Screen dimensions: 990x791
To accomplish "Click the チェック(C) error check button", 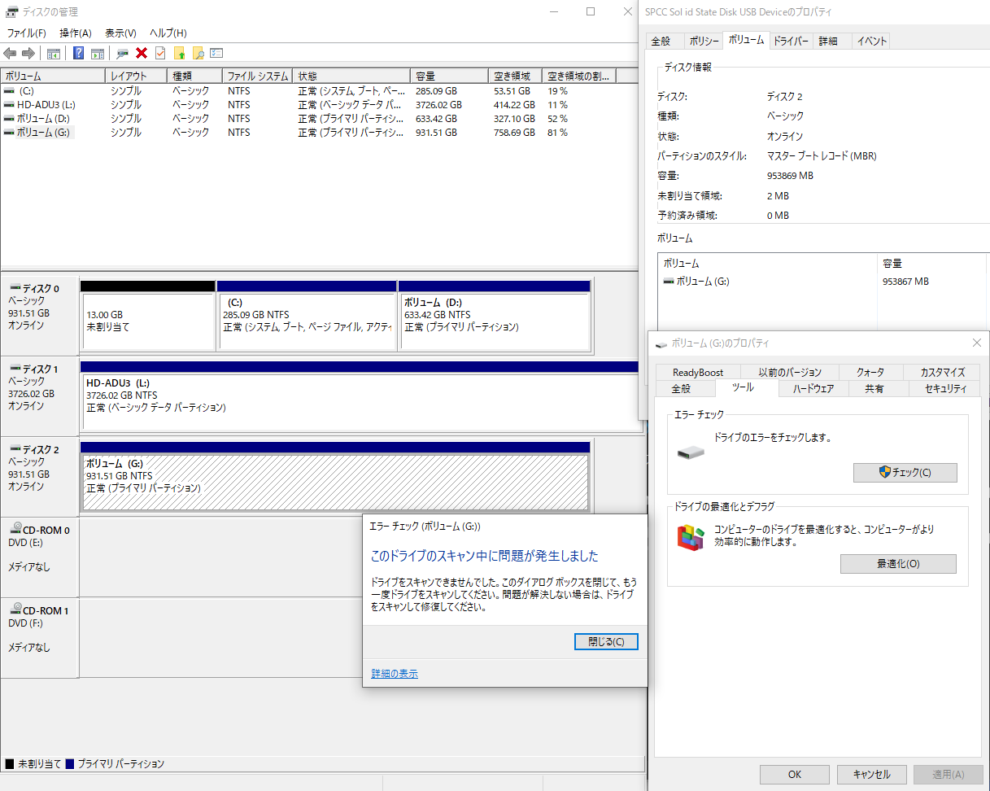I will pyautogui.click(x=905, y=473).
